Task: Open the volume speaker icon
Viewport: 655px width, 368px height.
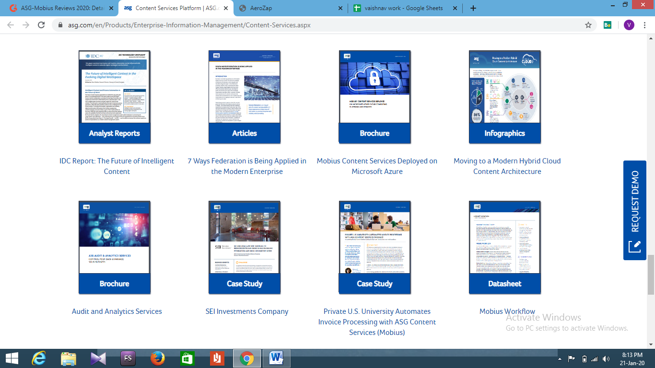Action: (606, 359)
